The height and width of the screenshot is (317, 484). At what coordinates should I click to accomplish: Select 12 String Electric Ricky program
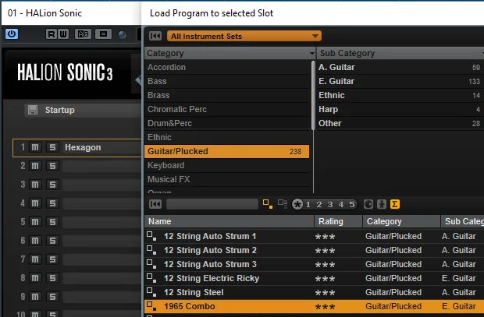(x=315, y=278)
